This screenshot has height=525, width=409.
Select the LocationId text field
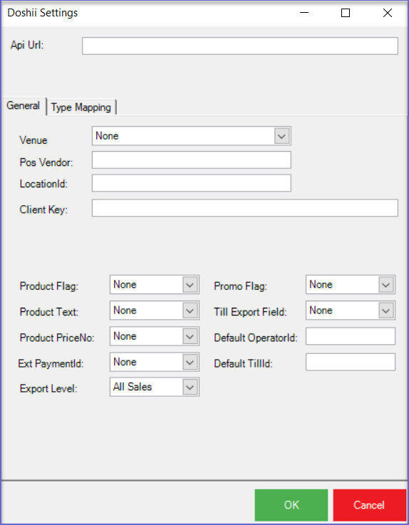[191, 183]
